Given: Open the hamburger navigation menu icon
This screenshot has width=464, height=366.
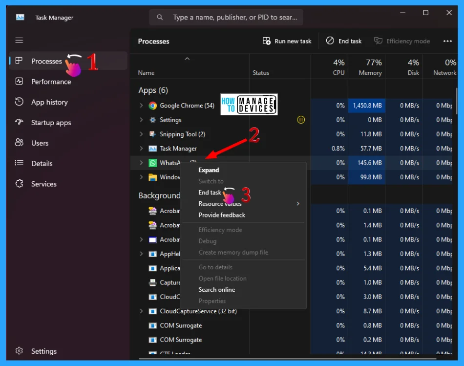Looking at the screenshot, I should (x=19, y=40).
